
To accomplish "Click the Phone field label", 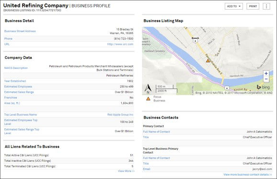I will [8, 39].
